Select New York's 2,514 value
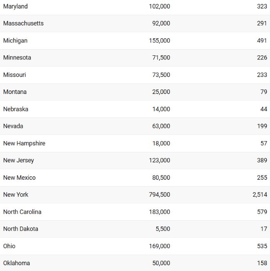The width and height of the screenshot is (270, 271). pyautogui.click(x=260, y=194)
